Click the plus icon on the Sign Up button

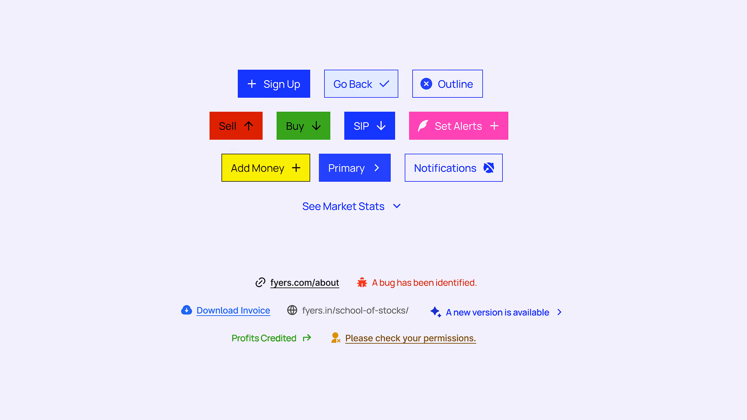[x=252, y=84]
